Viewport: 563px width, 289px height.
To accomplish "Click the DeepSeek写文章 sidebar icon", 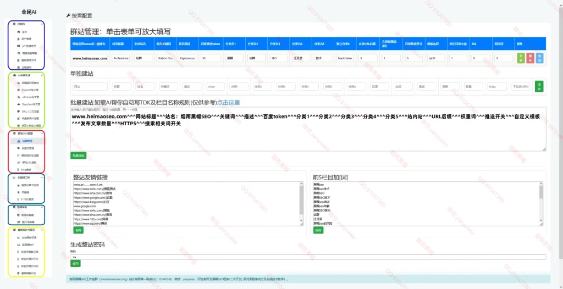I will 18,103.
